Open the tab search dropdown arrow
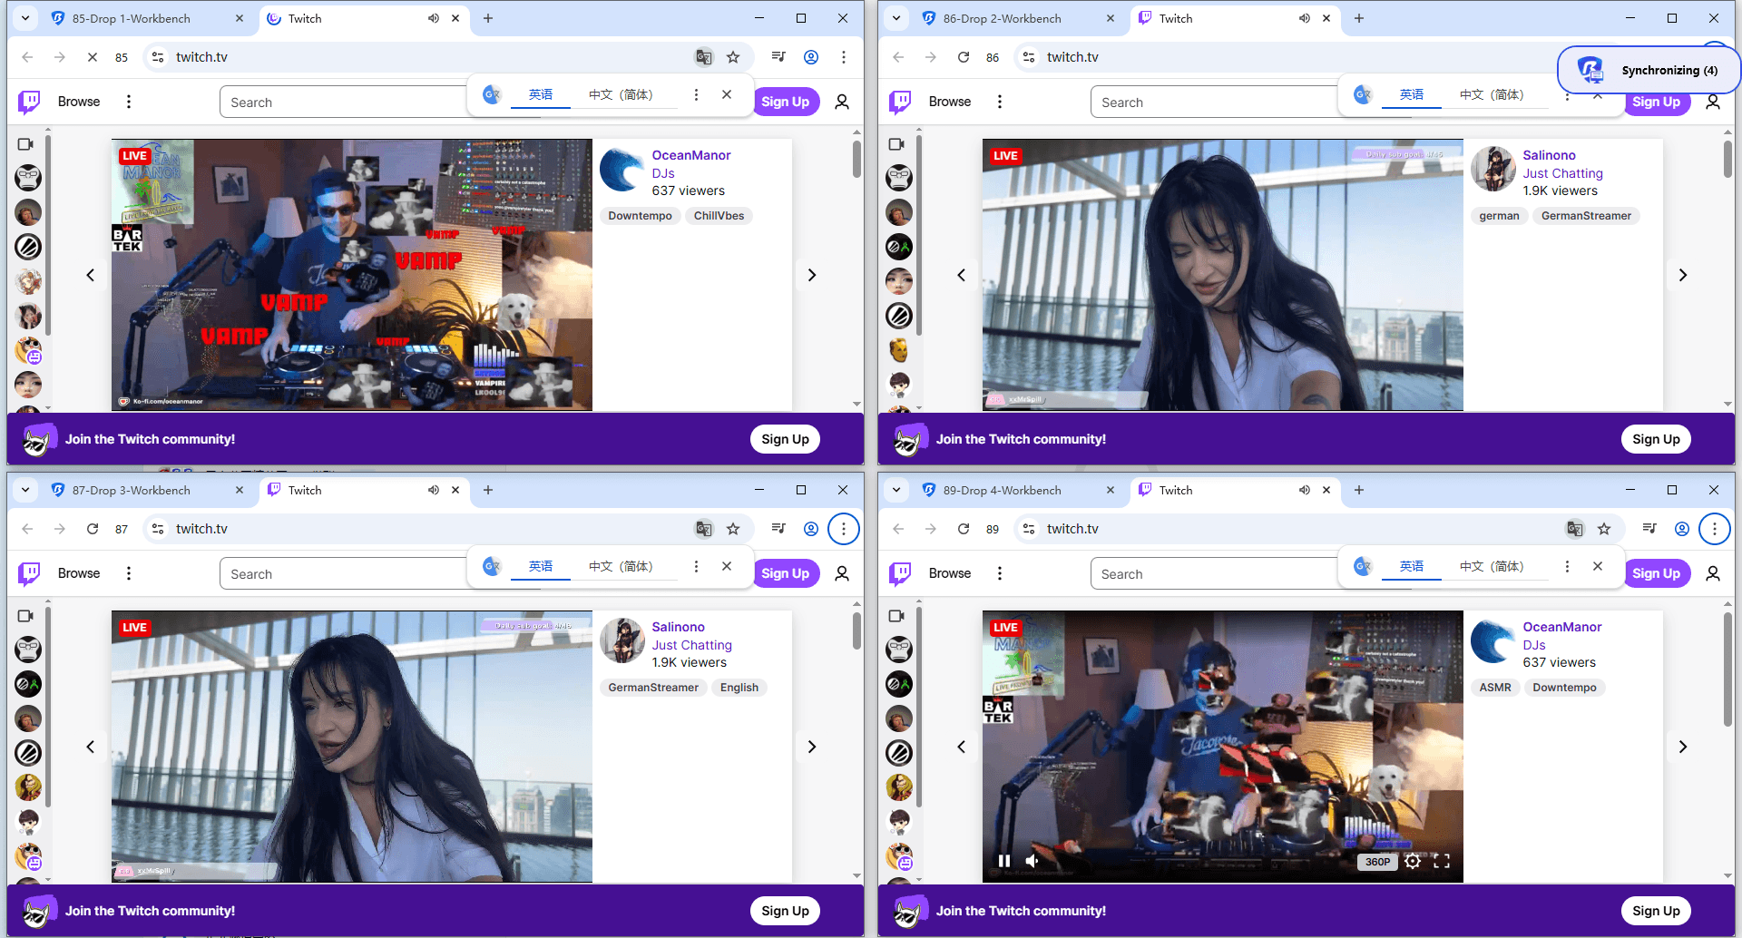This screenshot has height=938, width=1742. click(x=24, y=18)
